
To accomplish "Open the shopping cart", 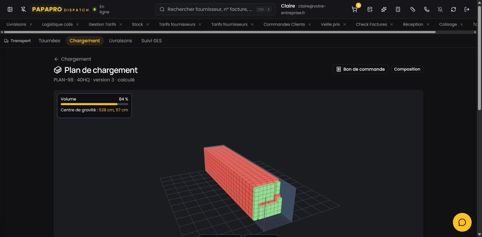I will pos(354,9).
